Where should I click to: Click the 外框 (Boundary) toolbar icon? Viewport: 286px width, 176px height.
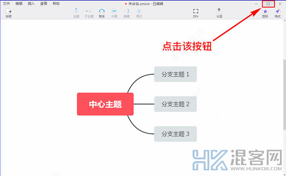click(x=114, y=13)
